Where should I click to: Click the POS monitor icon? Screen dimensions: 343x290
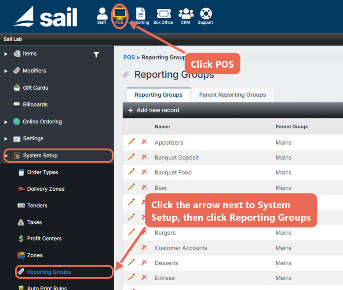tap(120, 16)
